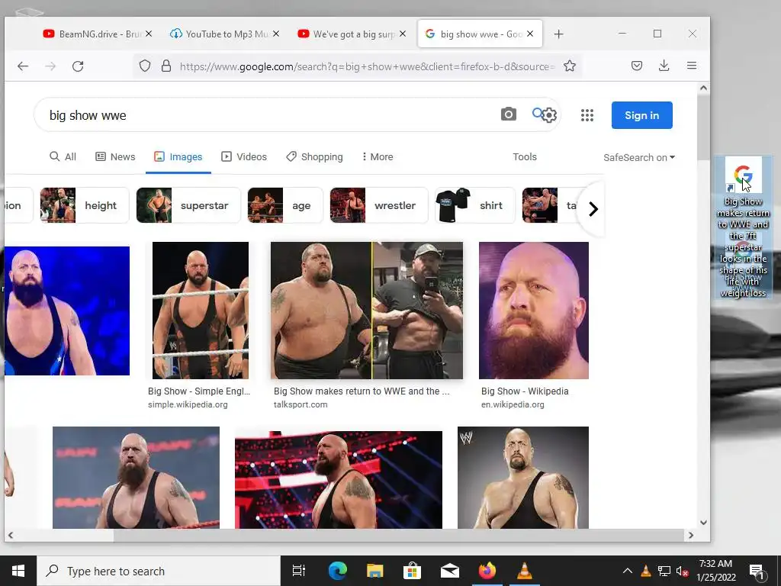Image resolution: width=781 pixels, height=586 pixels.
Task: Filter images by wrestler chip
Action: (378, 205)
